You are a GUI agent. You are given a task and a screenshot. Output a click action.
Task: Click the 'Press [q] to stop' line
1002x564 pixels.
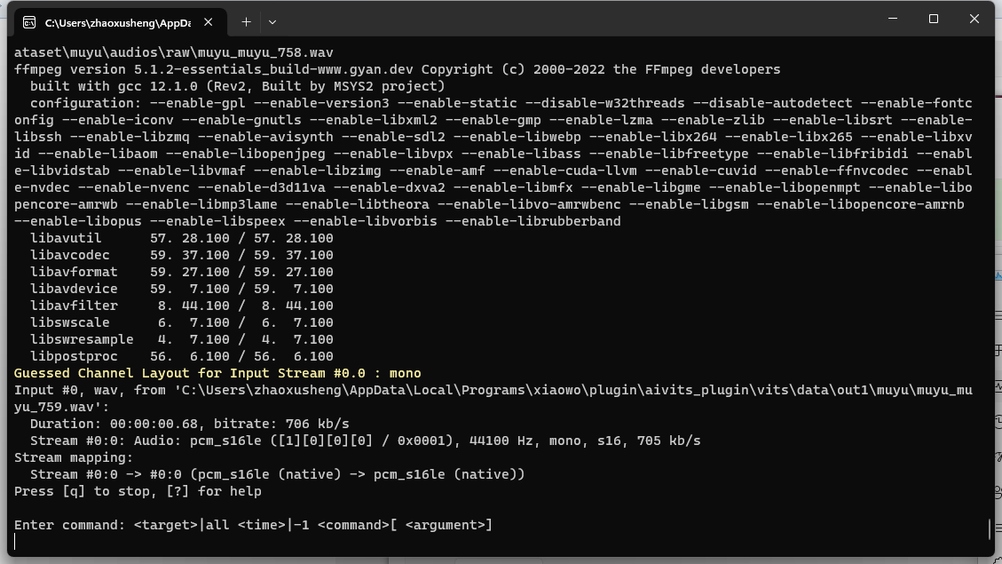(x=138, y=491)
